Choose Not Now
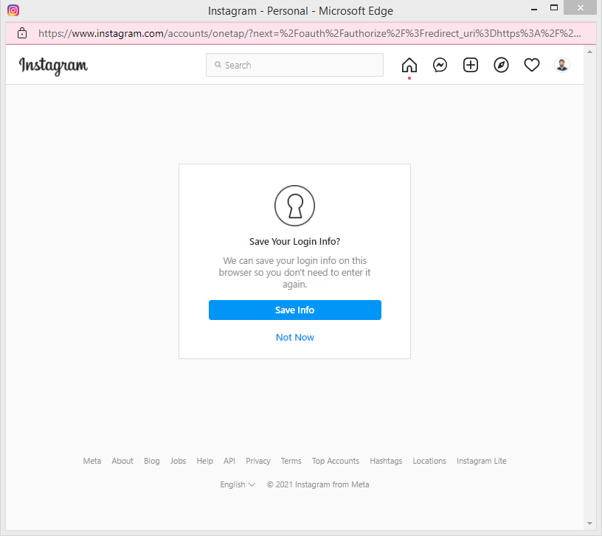The height and width of the screenshot is (536, 602). click(x=295, y=337)
